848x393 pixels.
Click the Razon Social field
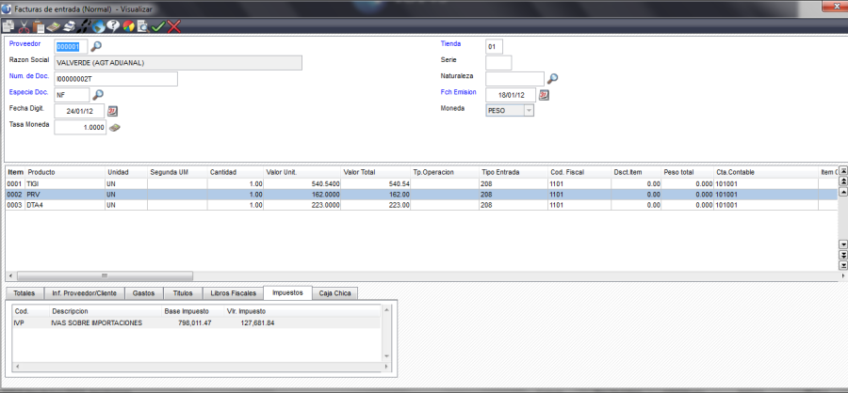point(178,63)
